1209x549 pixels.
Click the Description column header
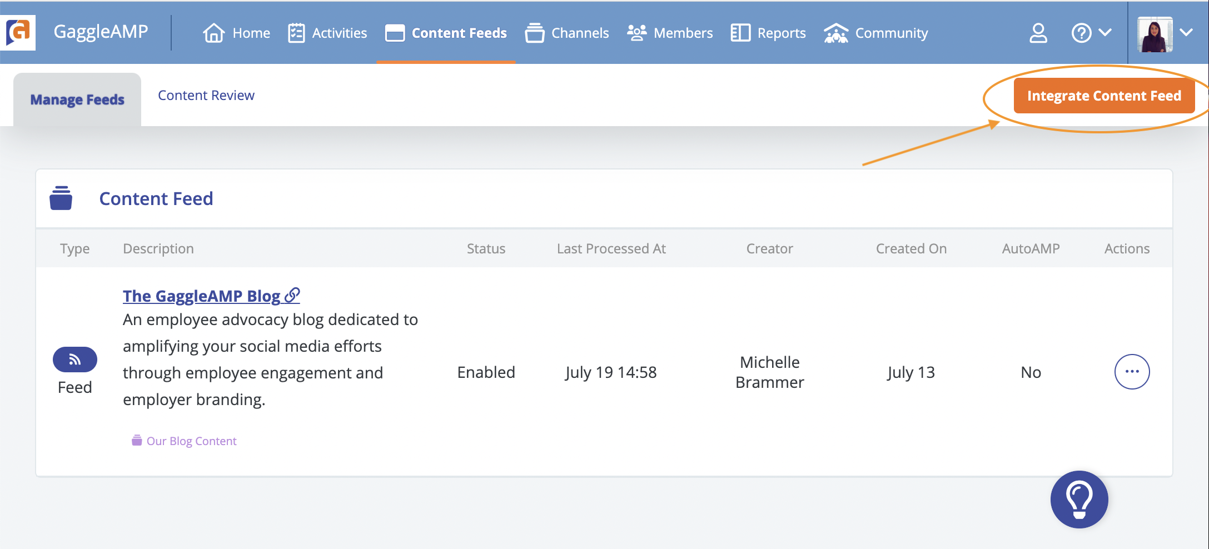[158, 249]
